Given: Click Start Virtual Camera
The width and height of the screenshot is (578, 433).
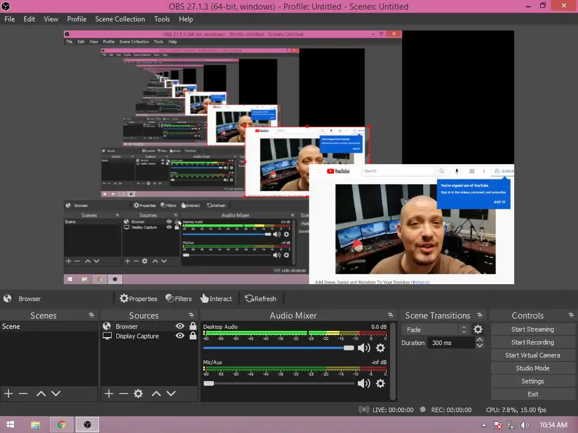Looking at the screenshot, I should 533,355.
